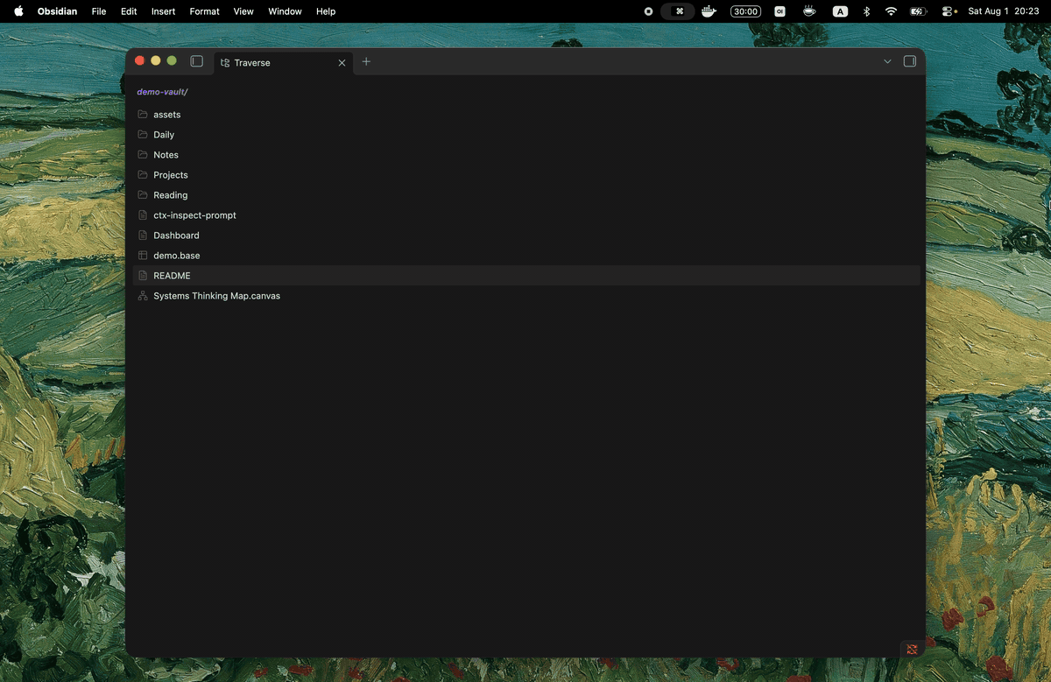Open the File menu
Screen dimensions: 1051x682
tap(99, 11)
